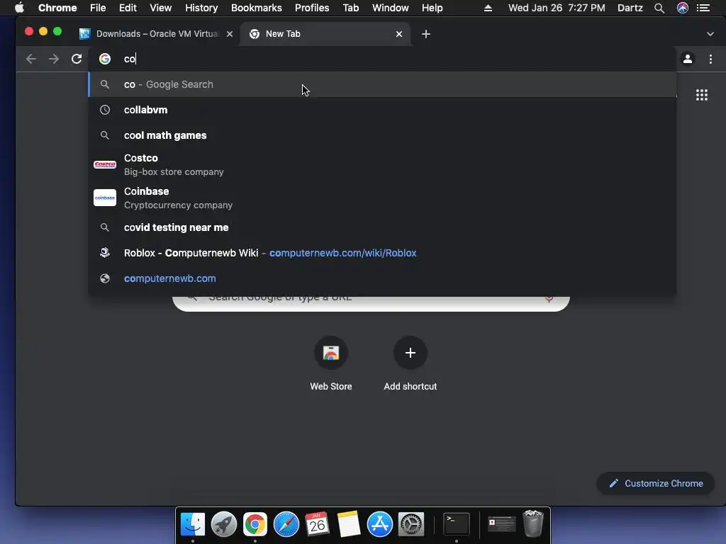The height and width of the screenshot is (544, 726).
Task: Click the minimized window thumbnail in Dock
Action: (501, 525)
